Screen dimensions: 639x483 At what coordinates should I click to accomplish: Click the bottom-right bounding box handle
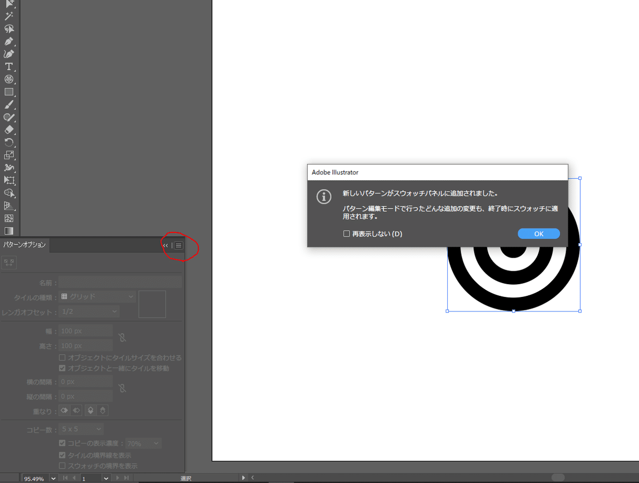(579, 311)
